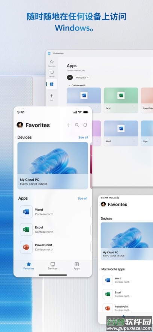Tap the plus icon in phone Favorites header
153x332 pixels.
[x=69, y=125]
